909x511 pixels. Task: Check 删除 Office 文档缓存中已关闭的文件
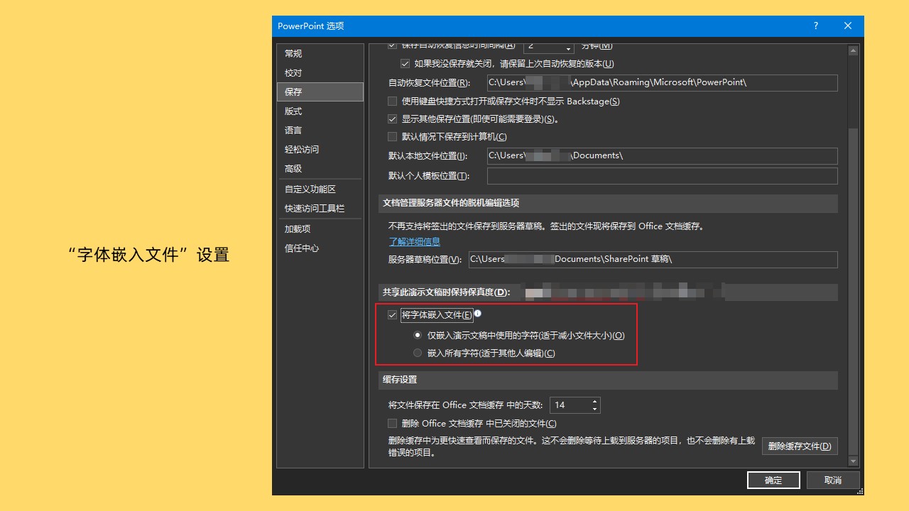[x=391, y=423]
